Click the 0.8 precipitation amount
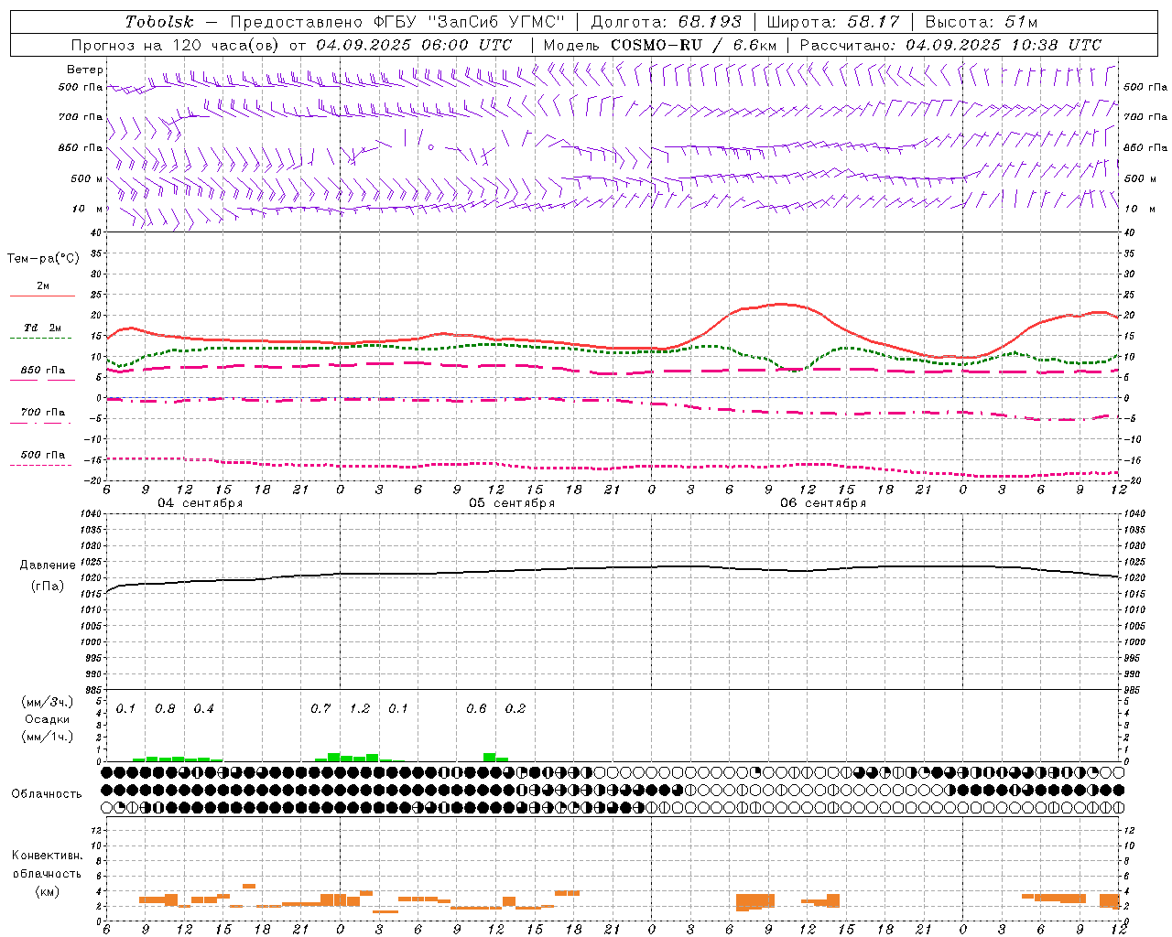 point(165,709)
